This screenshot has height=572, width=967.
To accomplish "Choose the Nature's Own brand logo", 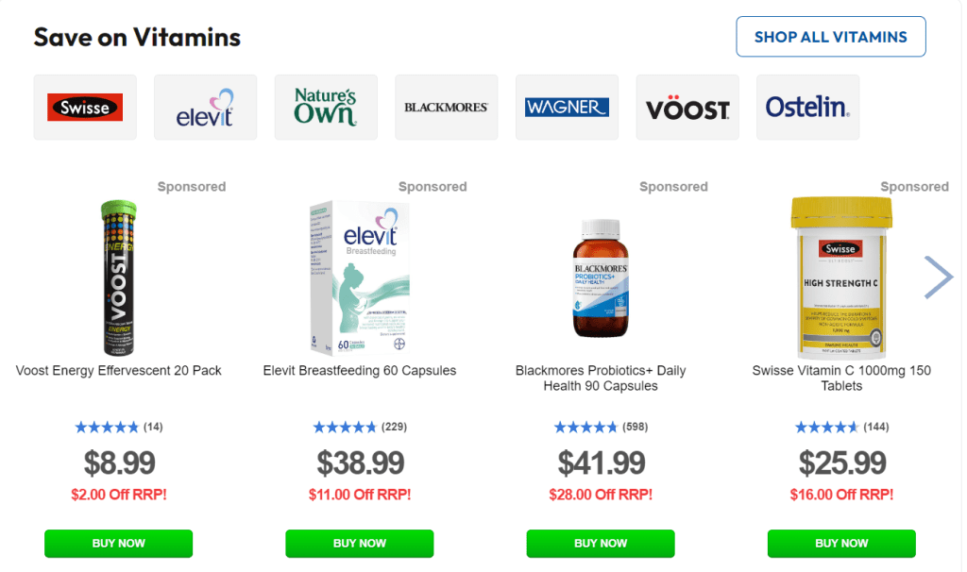I will click(x=326, y=108).
